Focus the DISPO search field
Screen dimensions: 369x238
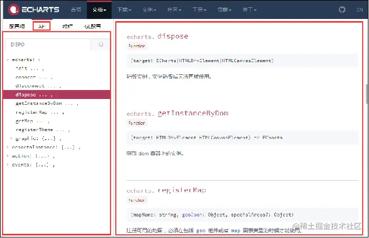(x=48, y=44)
